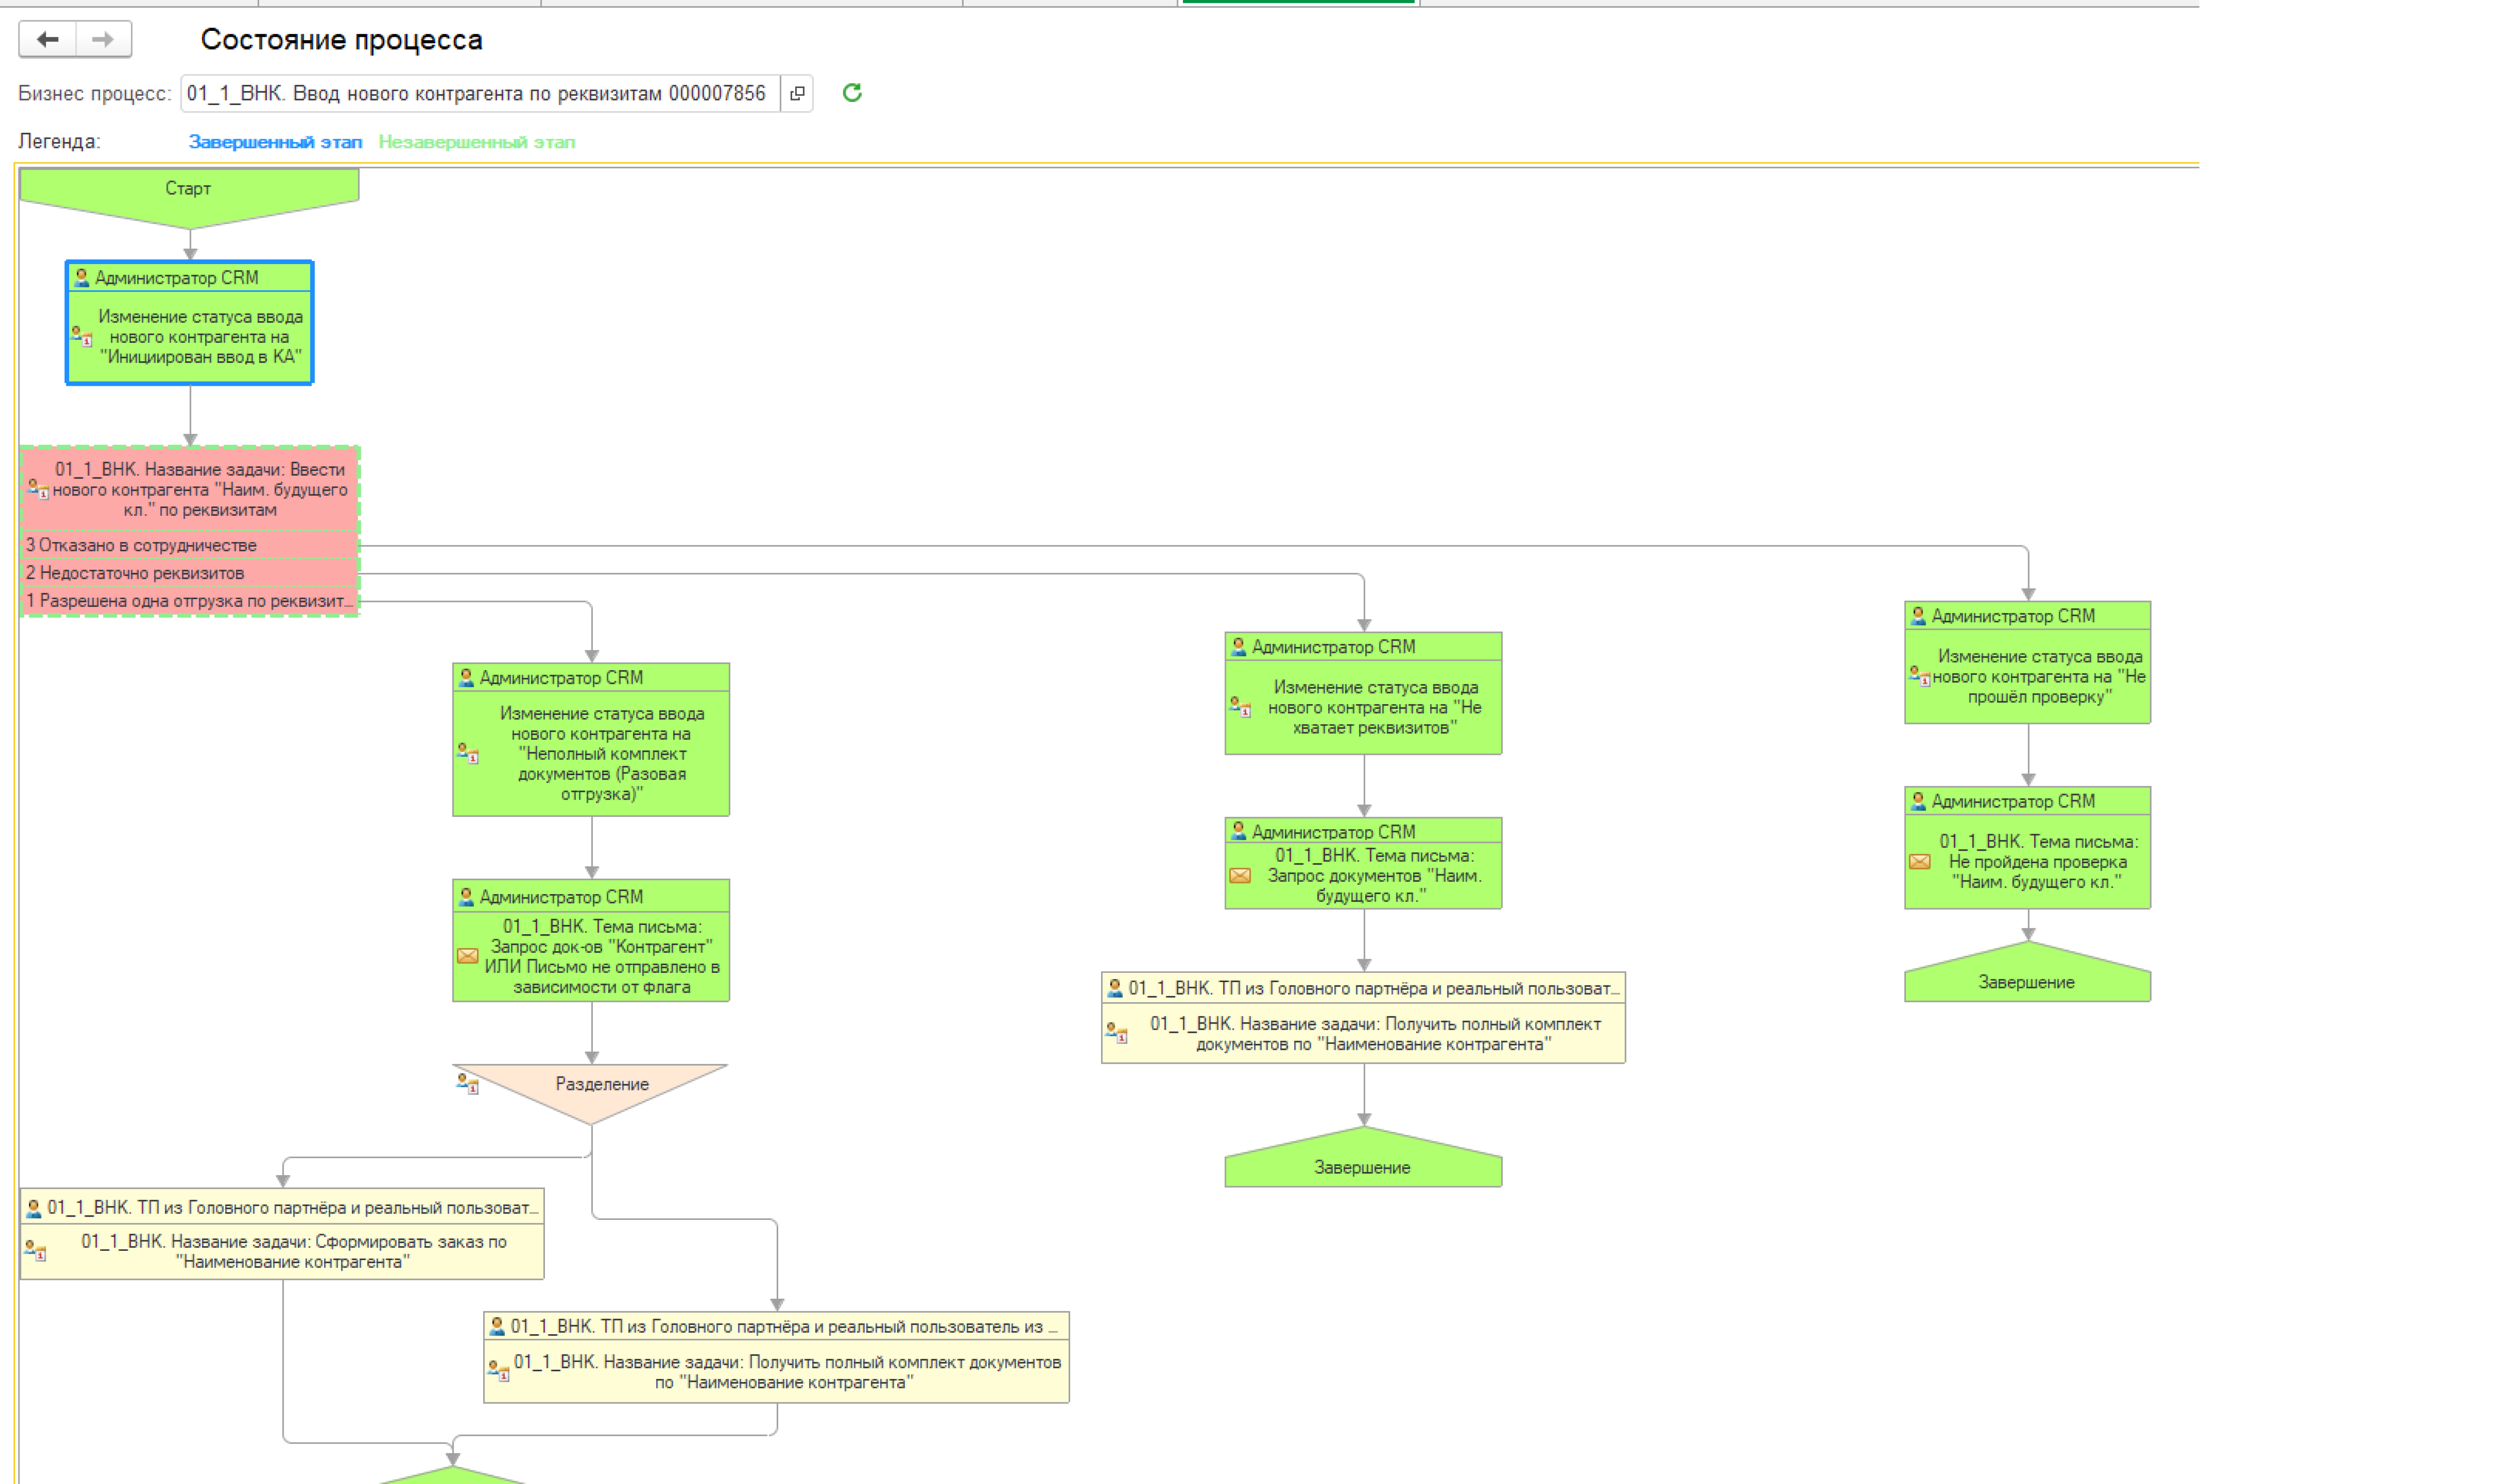
Task: Click user icon in "Сформировать заказ" block header
Action: click(34, 1208)
